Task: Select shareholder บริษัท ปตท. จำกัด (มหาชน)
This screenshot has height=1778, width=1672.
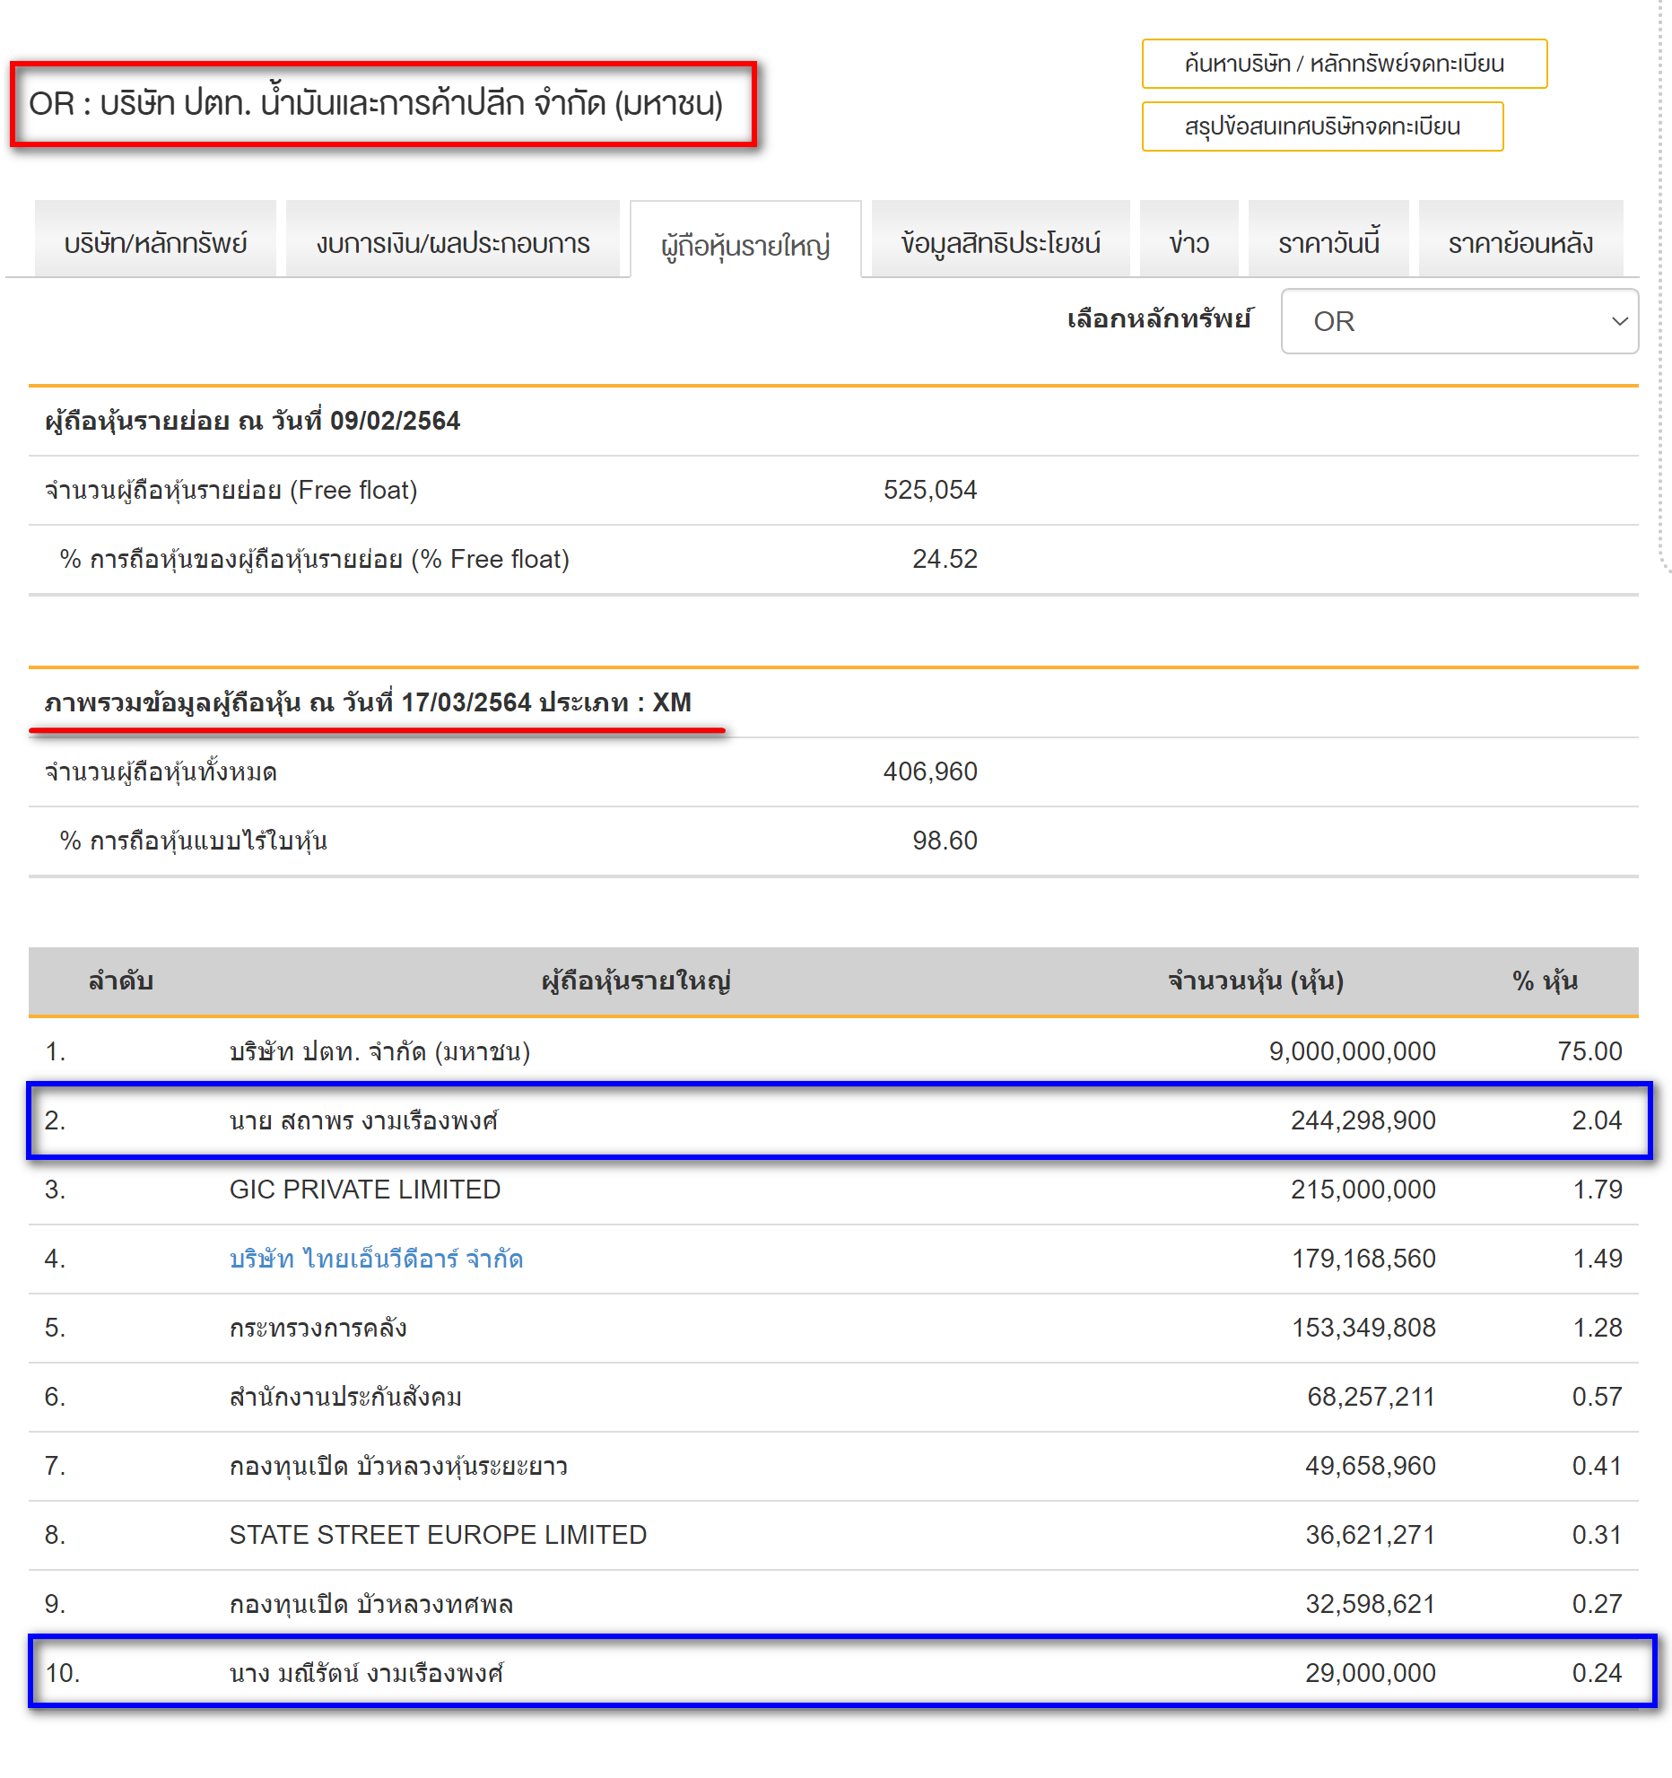Action: point(379,1051)
